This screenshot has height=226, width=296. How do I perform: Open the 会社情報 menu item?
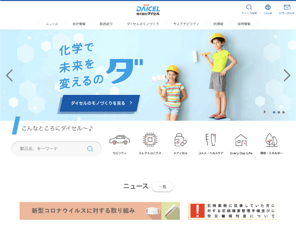[79, 24]
